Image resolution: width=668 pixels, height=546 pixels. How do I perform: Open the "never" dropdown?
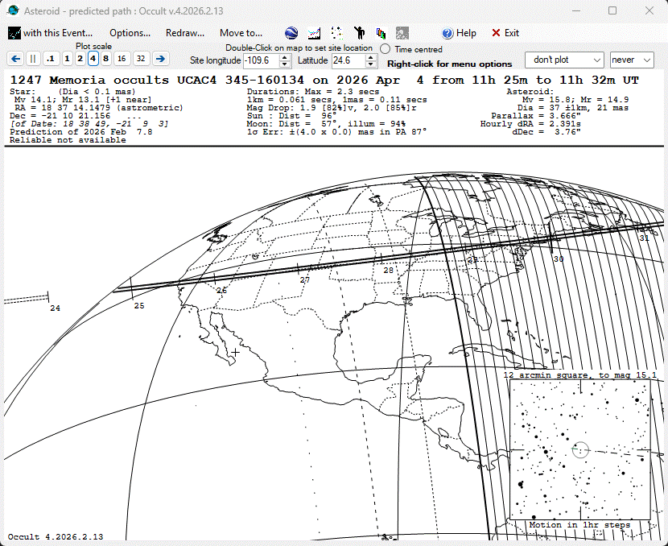pos(633,60)
